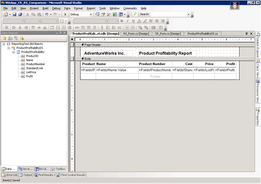
Task: Toggle right text alignment
Action: [163, 21]
